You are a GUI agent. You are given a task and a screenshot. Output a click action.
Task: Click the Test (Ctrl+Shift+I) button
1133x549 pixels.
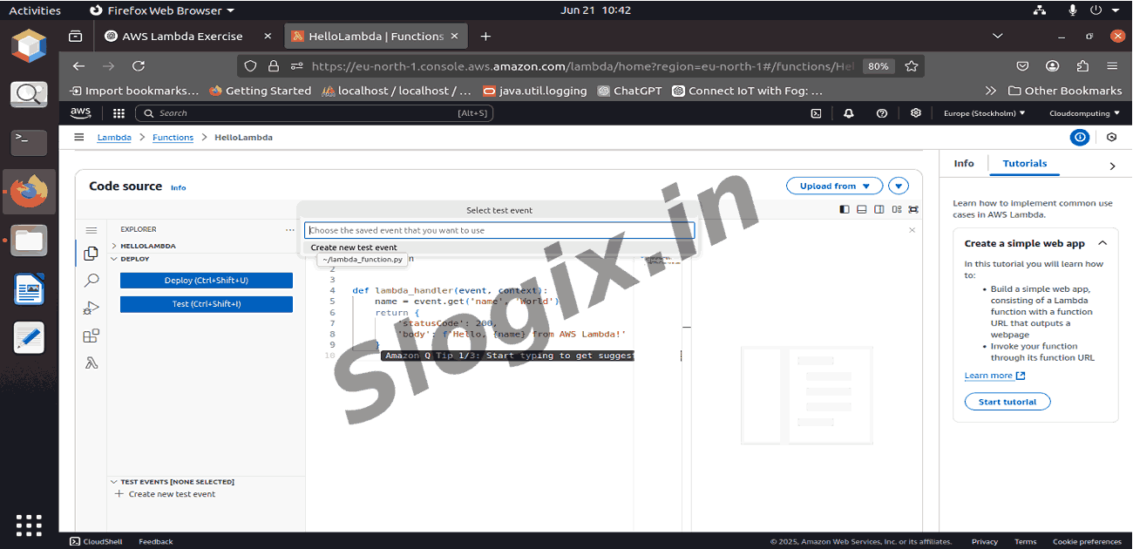point(206,304)
